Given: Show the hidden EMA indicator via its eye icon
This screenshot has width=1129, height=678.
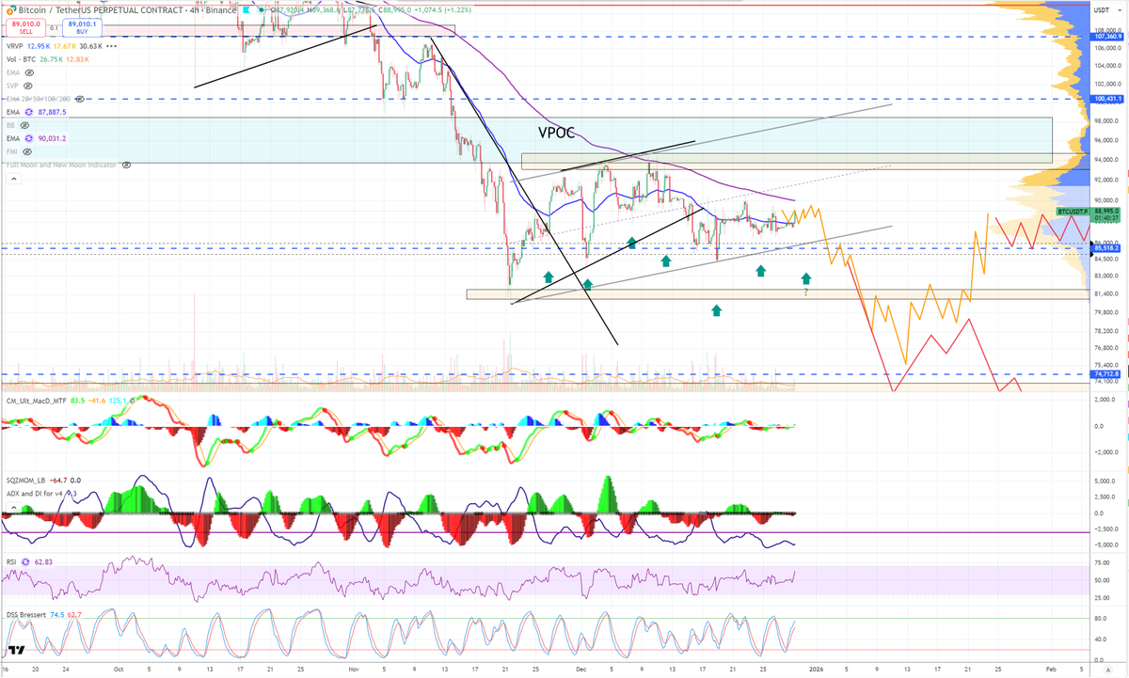Looking at the screenshot, I should pos(31,71).
